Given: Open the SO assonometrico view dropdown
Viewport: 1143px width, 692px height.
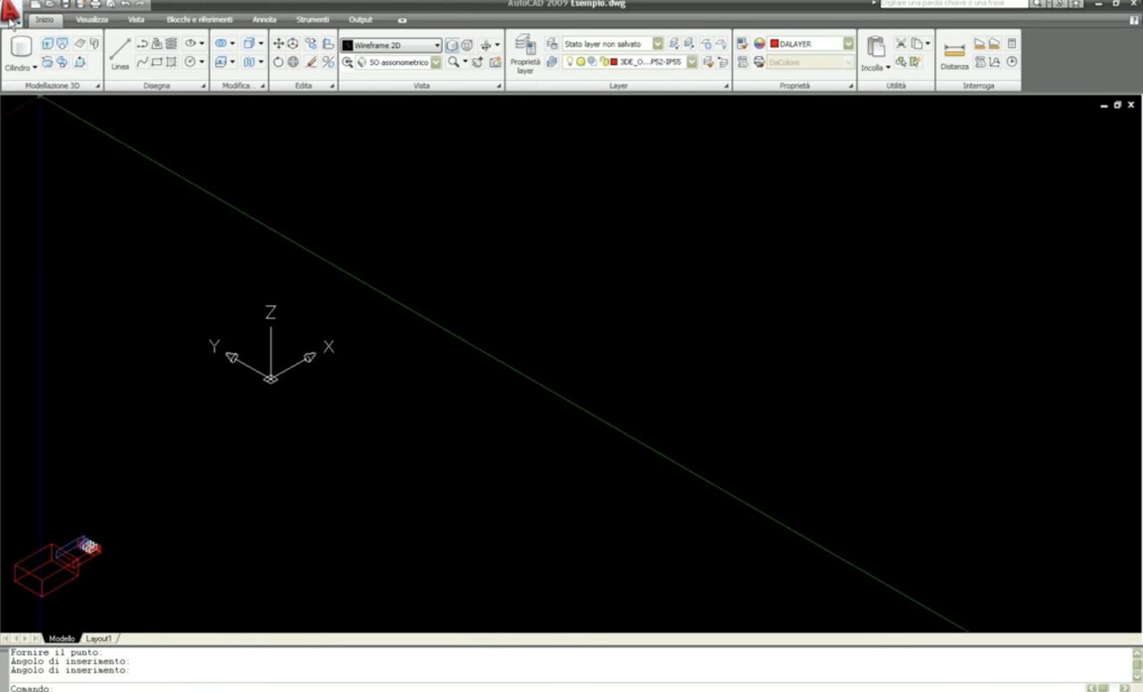Looking at the screenshot, I should [x=436, y=63].
